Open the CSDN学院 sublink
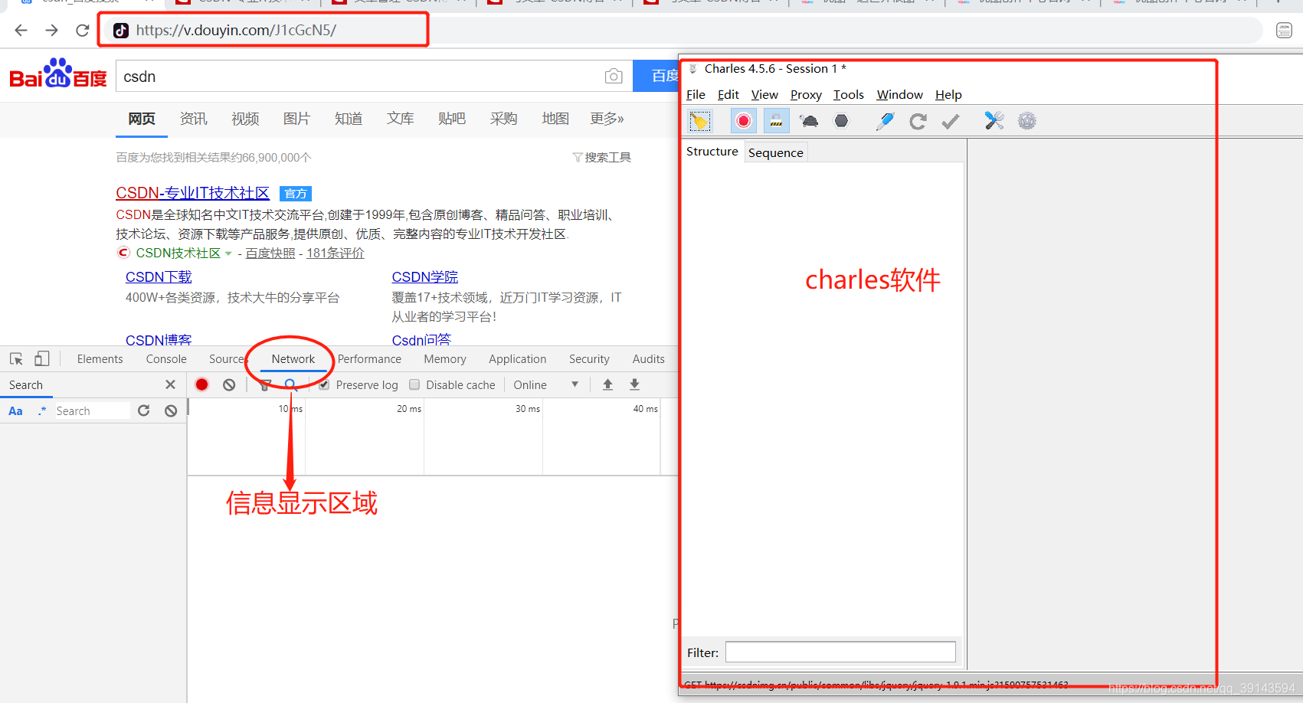The image size is (1303, 703). 425,277
